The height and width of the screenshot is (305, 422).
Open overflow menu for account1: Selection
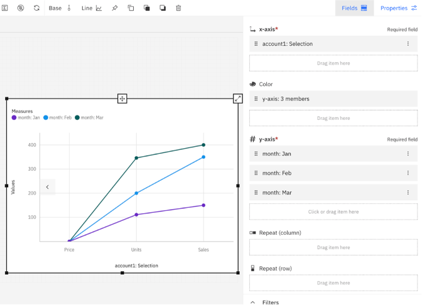pos(408,43)
